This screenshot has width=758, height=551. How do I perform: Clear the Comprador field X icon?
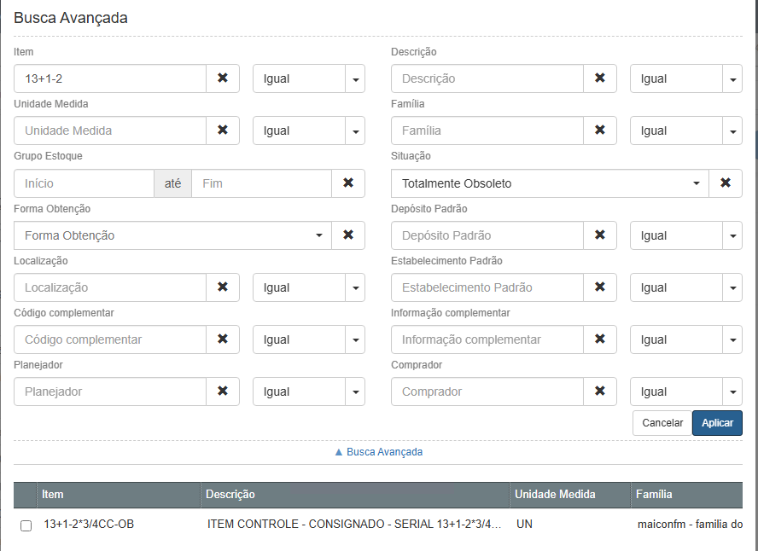(x=600, y=391)
